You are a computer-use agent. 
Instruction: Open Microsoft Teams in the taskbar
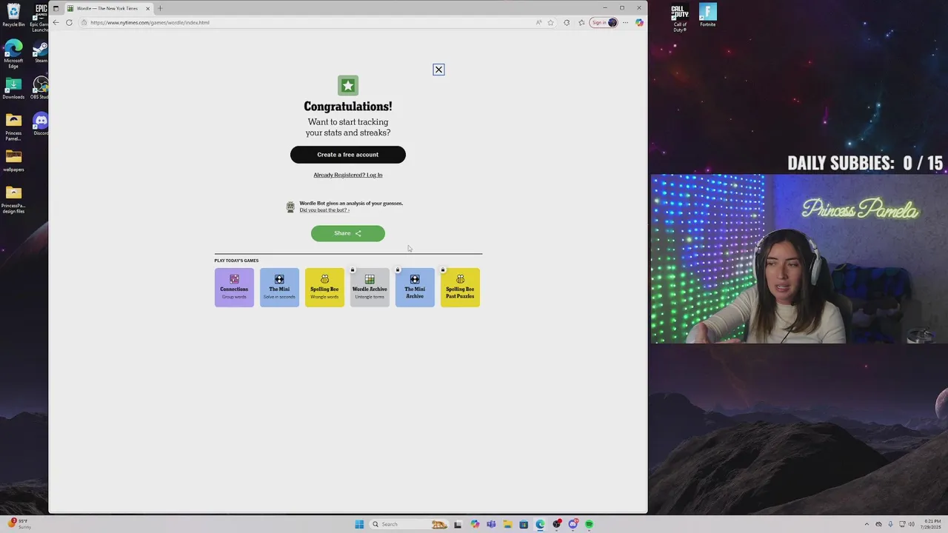pyautogui.click(x=491, y=524)
